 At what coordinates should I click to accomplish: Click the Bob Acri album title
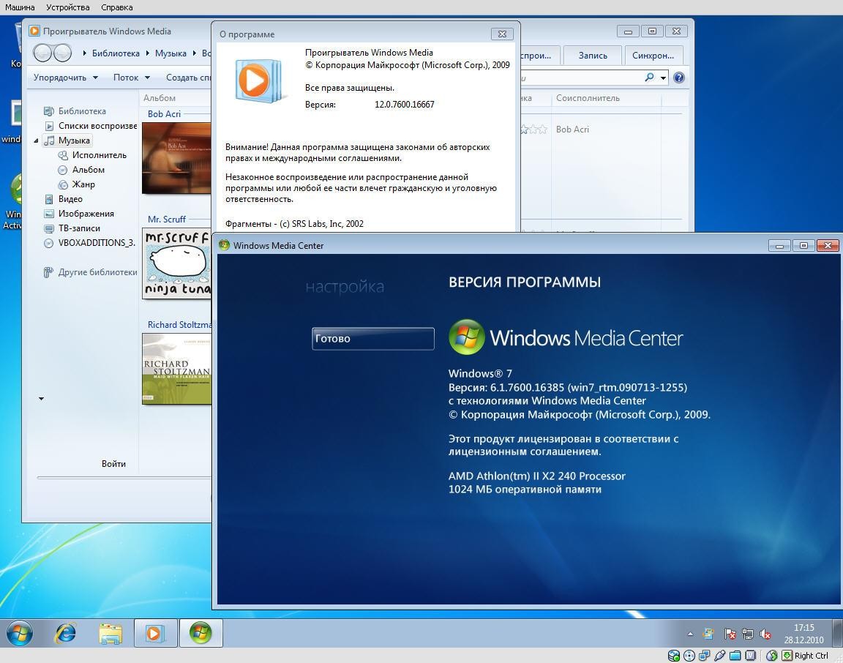pyautogui.click(x=164, y=114)
